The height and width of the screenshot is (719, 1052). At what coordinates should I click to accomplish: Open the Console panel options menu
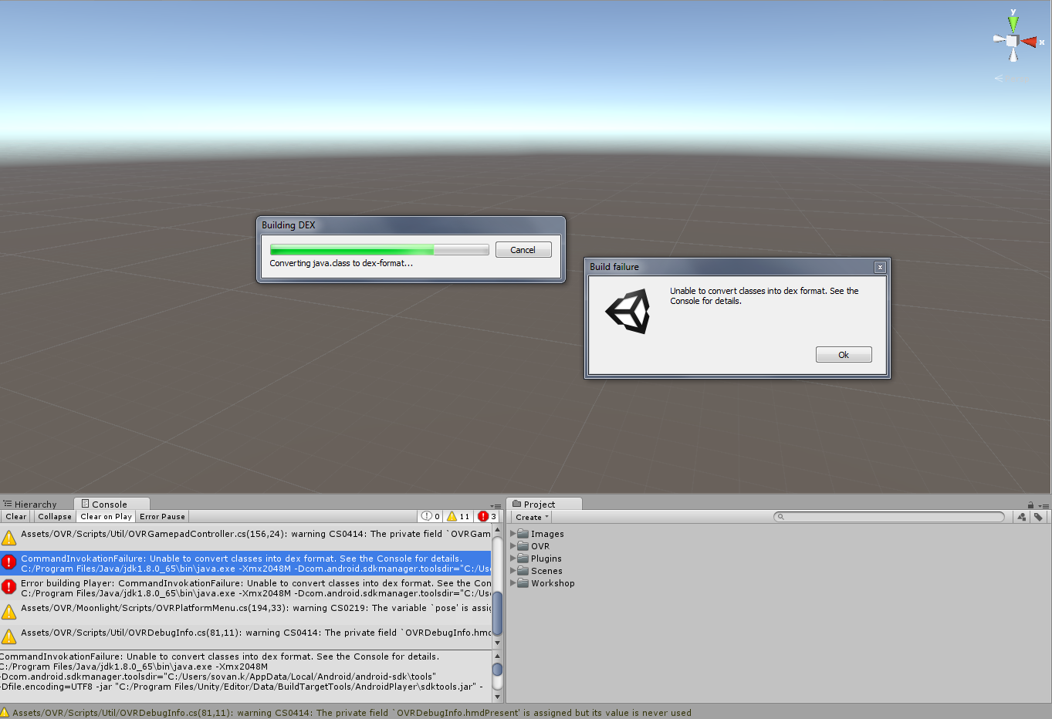click(496, 506)
